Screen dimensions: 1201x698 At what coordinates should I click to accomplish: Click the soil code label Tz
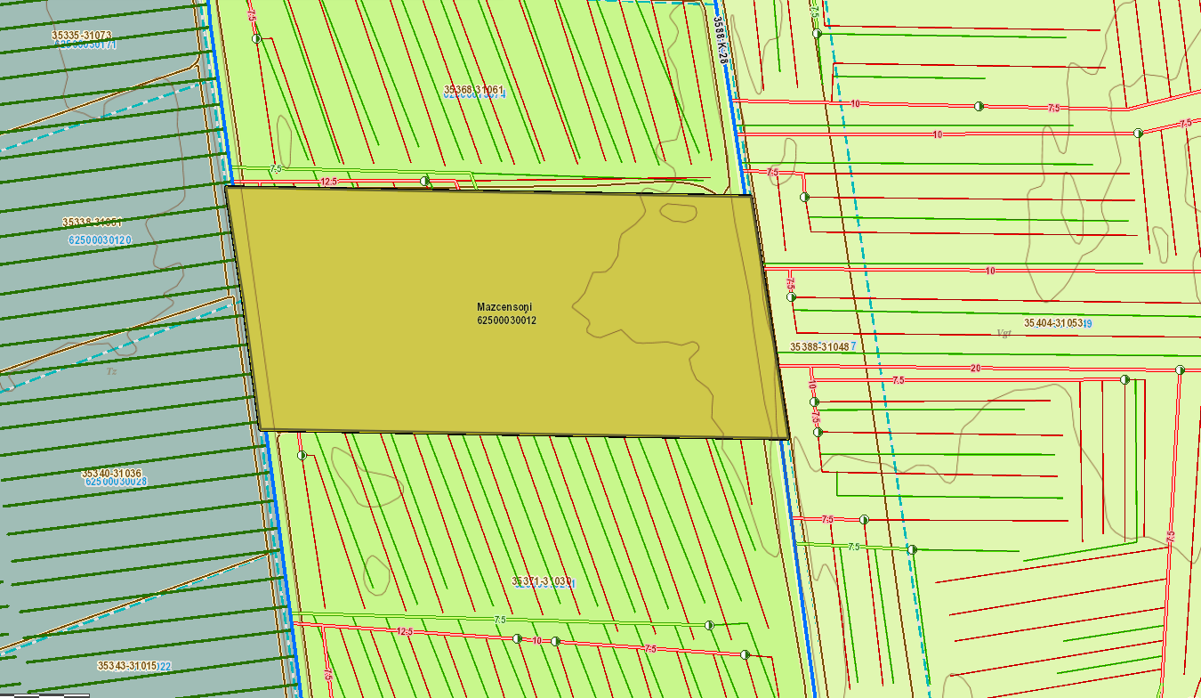click(112, 370)
